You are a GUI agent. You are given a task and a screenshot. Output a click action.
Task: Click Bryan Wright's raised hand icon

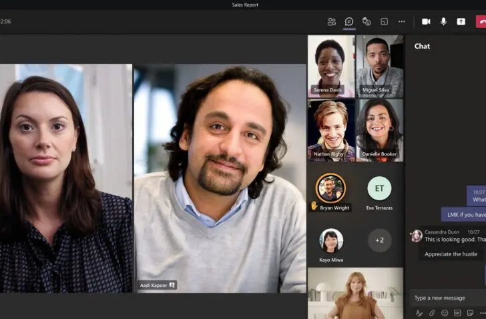(x=314, y=206)
